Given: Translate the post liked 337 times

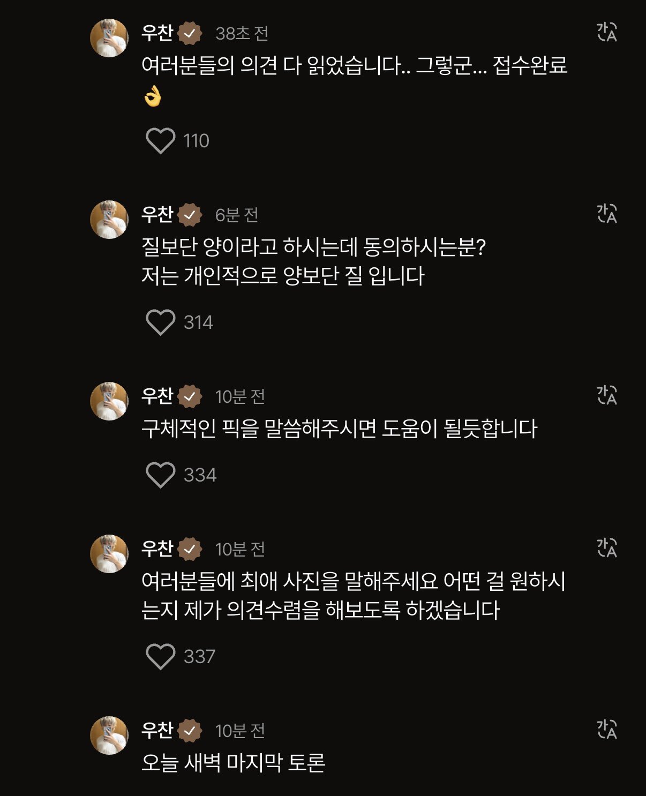Looking at the screenshot, I should click(x=607, y=548).
